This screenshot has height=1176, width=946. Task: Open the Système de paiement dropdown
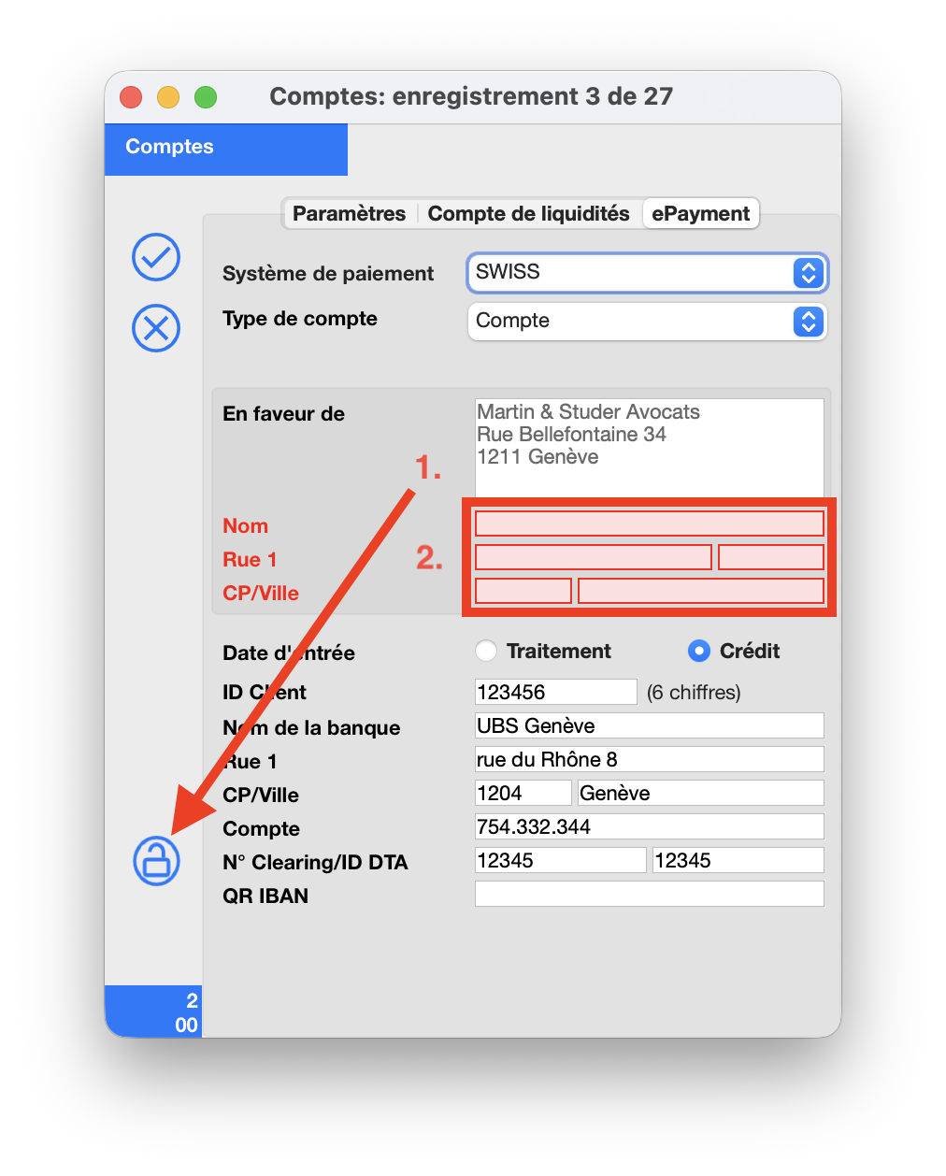coord(647,273)
